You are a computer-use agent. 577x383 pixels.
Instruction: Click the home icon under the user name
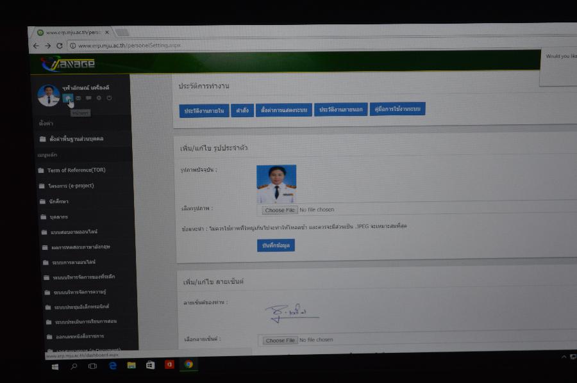[x=67, y=98]
